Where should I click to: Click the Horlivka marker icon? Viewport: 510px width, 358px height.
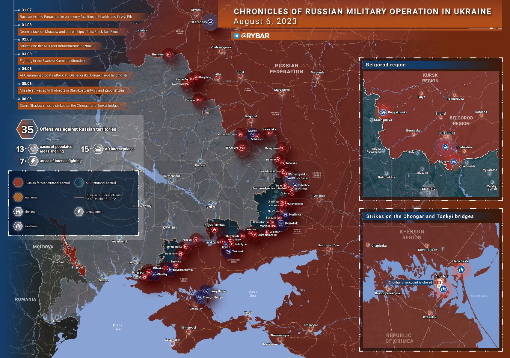(x=286, y=214)
